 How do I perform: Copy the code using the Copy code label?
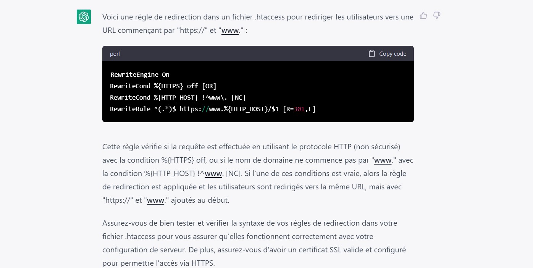click(x=392, y=54)
